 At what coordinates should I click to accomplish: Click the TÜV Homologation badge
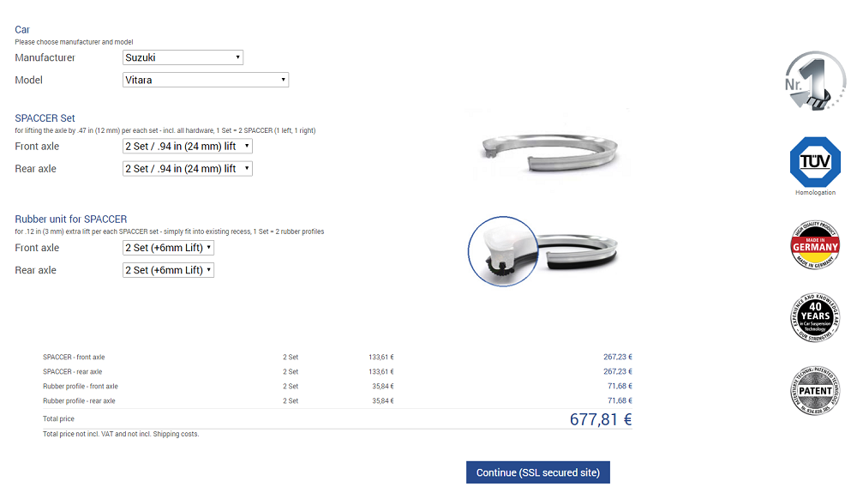pos(815,166)
